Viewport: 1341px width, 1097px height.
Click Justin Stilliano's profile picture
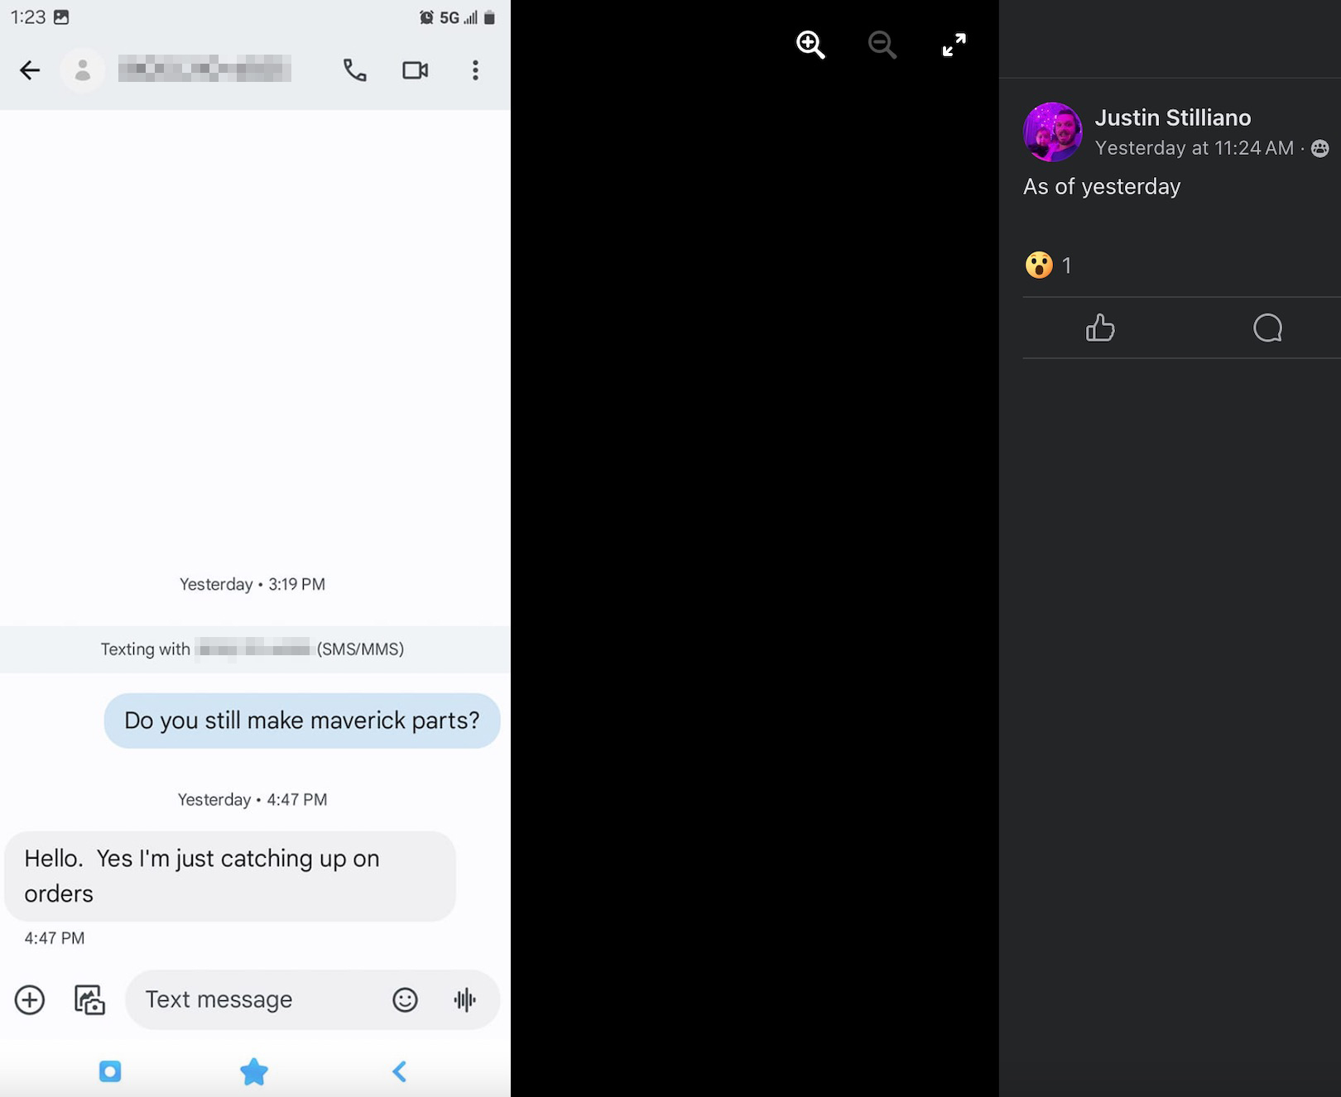click(1052, 132)
